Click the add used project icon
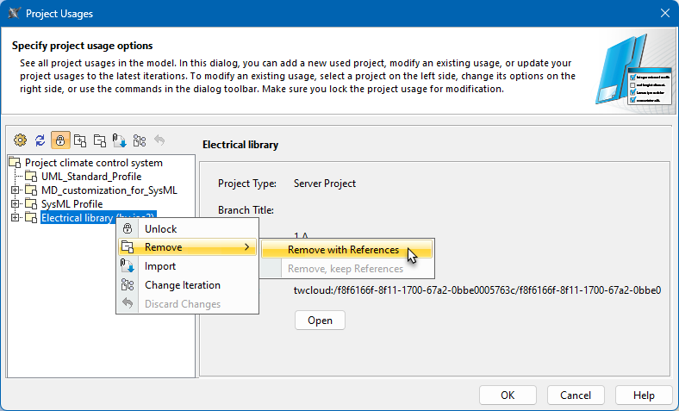 (80, 140)
